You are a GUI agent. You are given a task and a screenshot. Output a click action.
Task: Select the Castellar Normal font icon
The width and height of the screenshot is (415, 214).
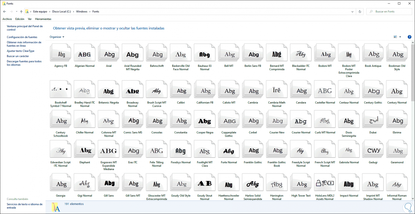tap(325, 89)
